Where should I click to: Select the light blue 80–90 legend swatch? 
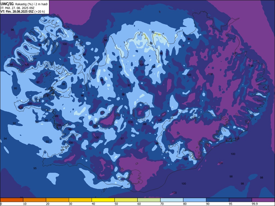(x=195, y=200)
